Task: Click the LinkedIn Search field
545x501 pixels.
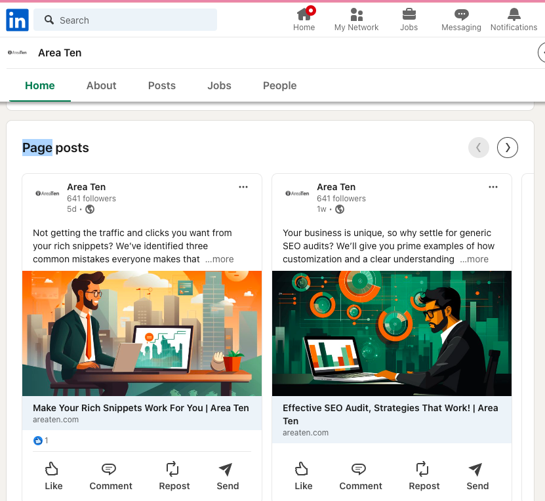Action: tap(125, 20)
